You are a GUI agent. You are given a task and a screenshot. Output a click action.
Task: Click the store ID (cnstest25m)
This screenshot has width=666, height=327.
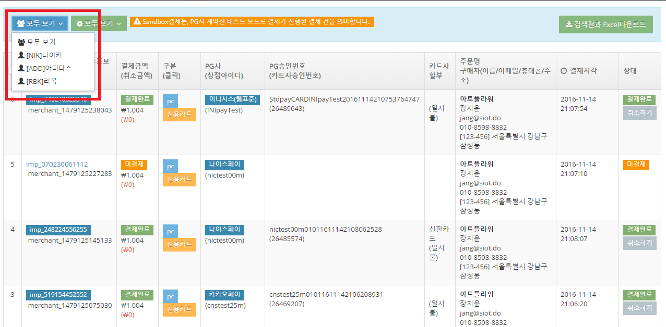[x=225, y=306]
